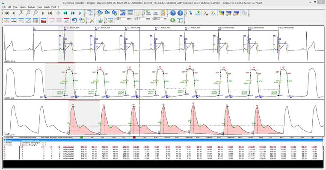Open the Library menu
The width and height of the screenshot is (326, 170).
pos(22,7)
